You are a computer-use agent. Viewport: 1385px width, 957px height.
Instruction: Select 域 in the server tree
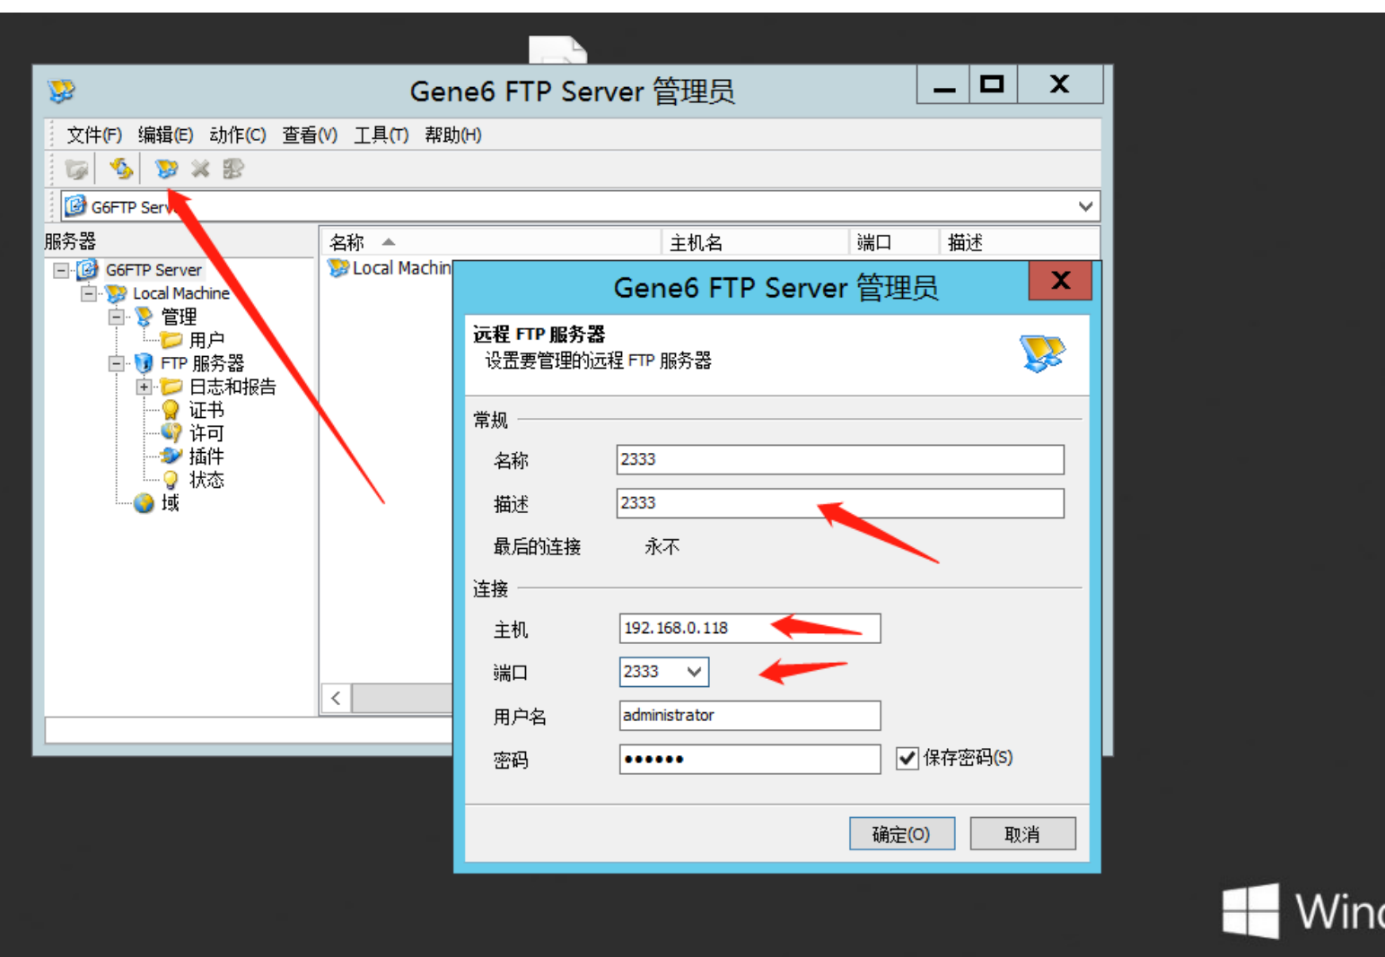171,503
